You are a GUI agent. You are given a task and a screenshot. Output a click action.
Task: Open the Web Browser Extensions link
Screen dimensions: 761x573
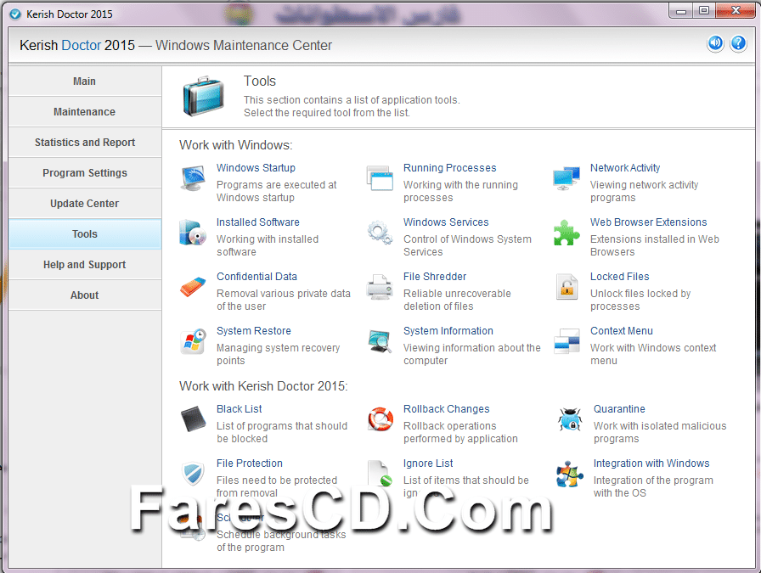point(648,222)
